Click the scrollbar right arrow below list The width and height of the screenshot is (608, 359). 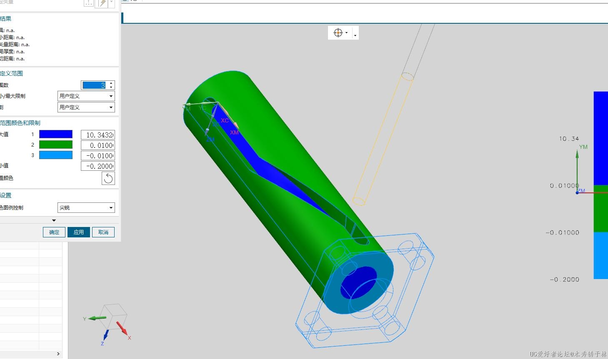coord(58,354)
